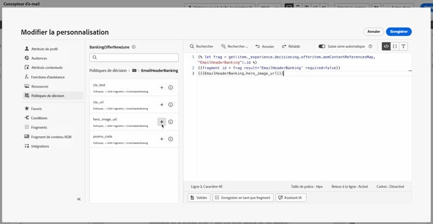The width and height of the screenshot is (433, 224).
Task: Go to Politiques de décision breadcrumb
Action: (108, 70)
